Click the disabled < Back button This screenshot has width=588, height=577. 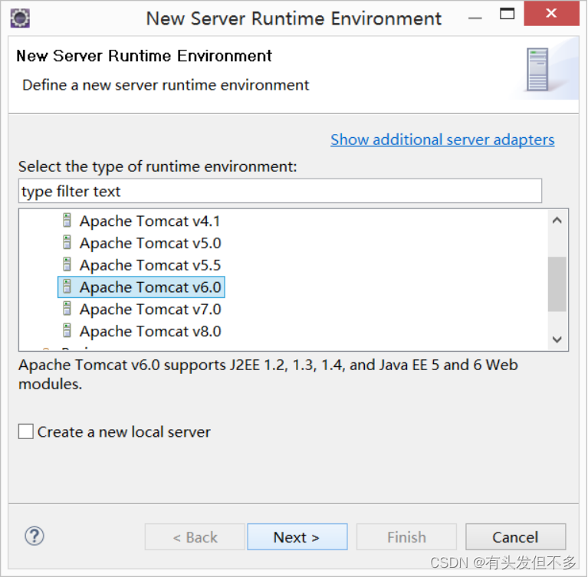click(x=195, y=537)
